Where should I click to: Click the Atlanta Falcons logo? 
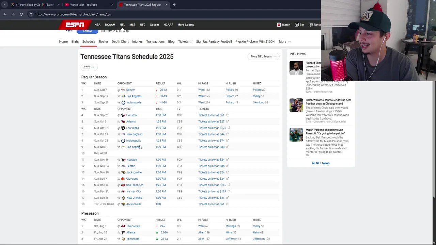click(123, 232)
